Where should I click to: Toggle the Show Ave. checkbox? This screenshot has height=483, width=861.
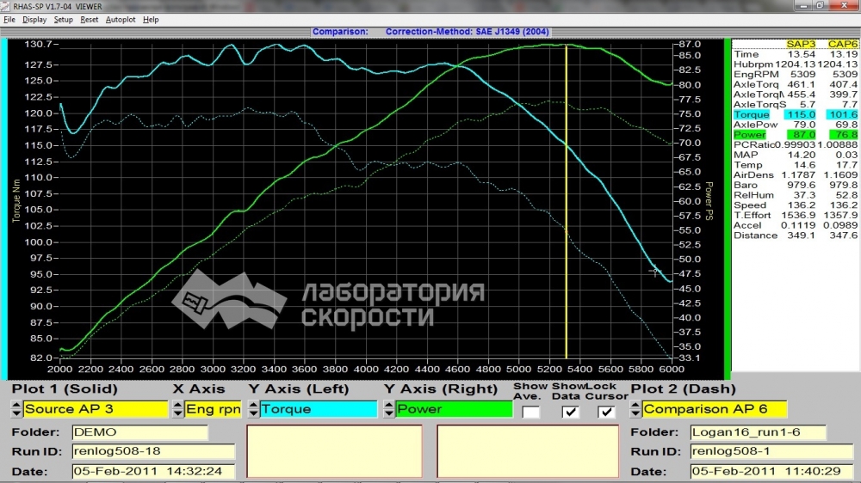click(x=530, y=412)
